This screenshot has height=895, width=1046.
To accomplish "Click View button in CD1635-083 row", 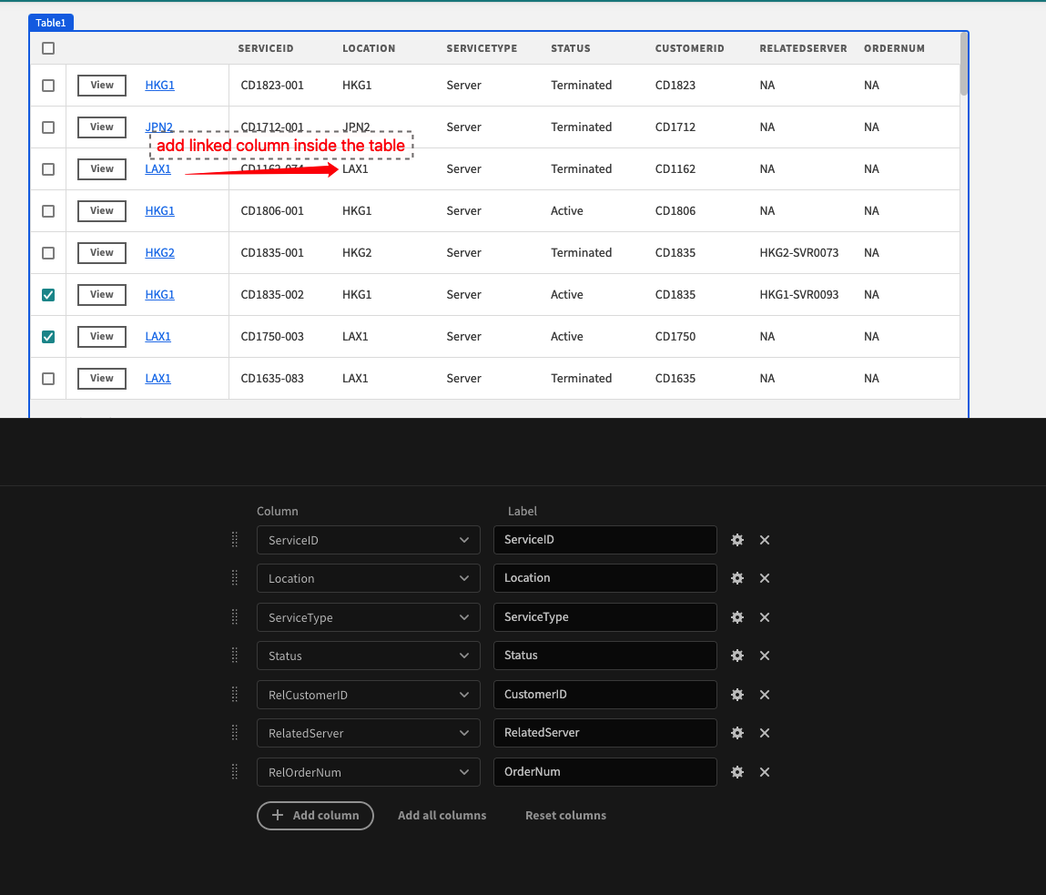I will pos(102,379).
